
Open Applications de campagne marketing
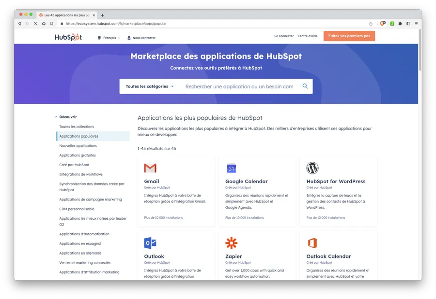click(x=91, y=199)
